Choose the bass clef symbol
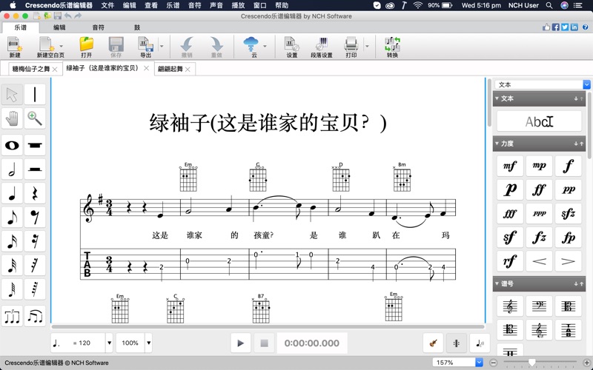The image size is (593, 370). coord(539,306)
